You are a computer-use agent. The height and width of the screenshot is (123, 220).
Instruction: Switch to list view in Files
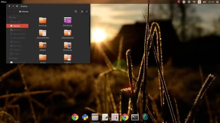click(82, 12)
